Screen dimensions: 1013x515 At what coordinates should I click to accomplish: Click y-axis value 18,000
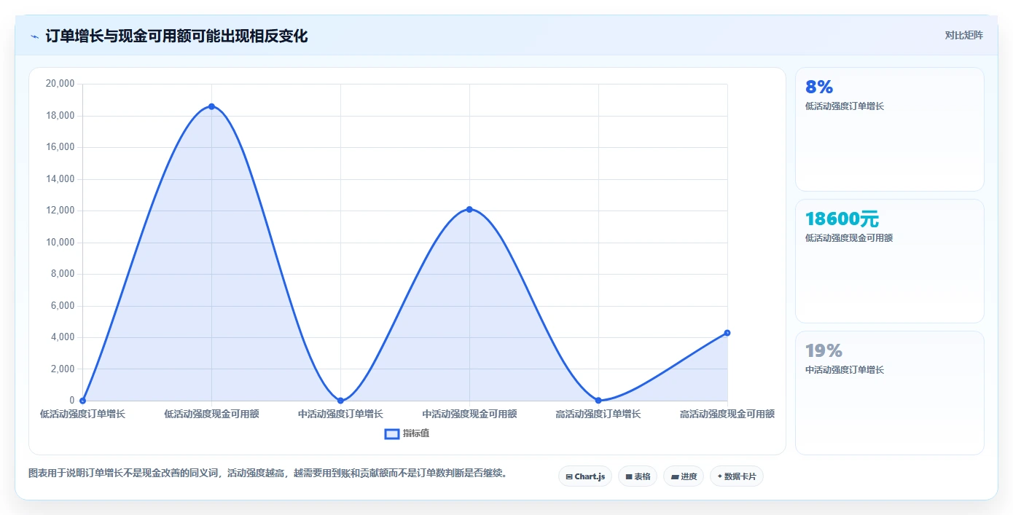pos(60,116)
